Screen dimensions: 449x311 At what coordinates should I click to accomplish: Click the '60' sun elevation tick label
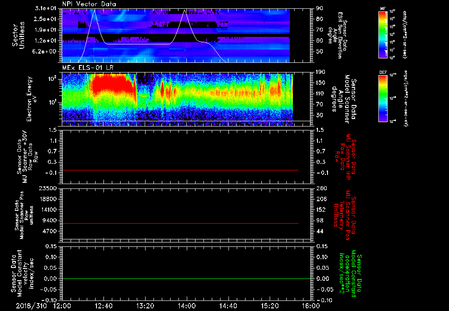319,41
